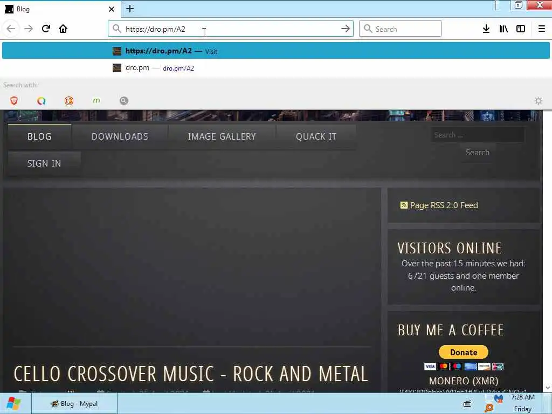Click the Blog tab favicon
The width and height of the screenshot is (552, 414).
pyautogui.click(x=9, y=9)
